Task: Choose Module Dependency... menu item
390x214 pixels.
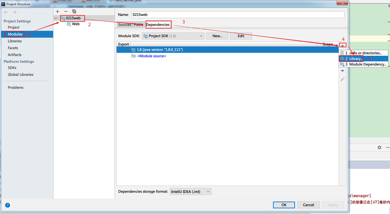Action: [363, 64]
